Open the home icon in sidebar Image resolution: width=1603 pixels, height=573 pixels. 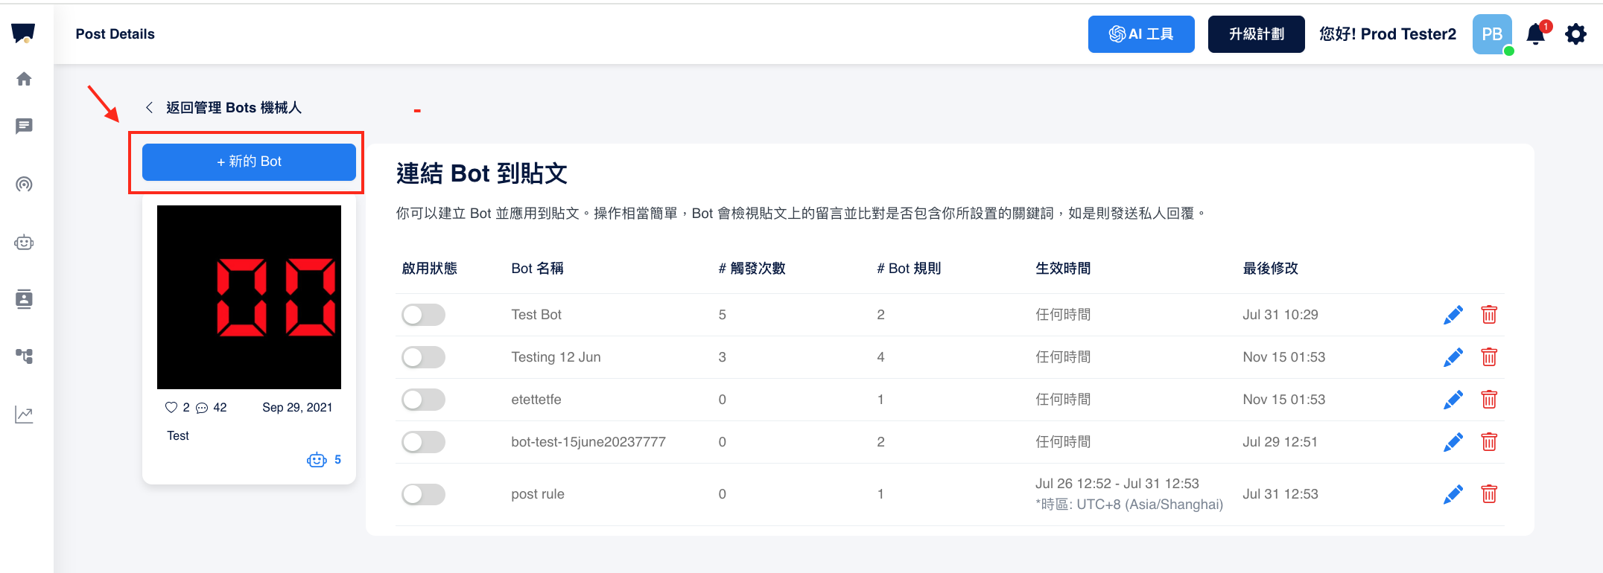[24, 79]
